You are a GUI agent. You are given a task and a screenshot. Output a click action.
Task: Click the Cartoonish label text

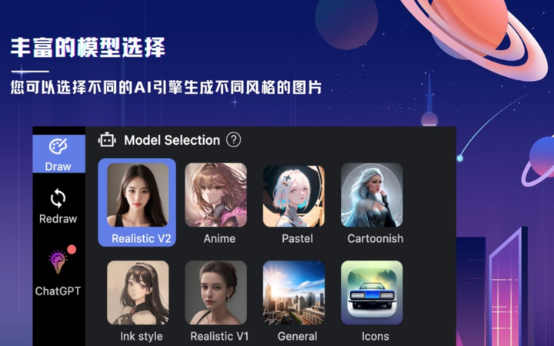[375, 238]
